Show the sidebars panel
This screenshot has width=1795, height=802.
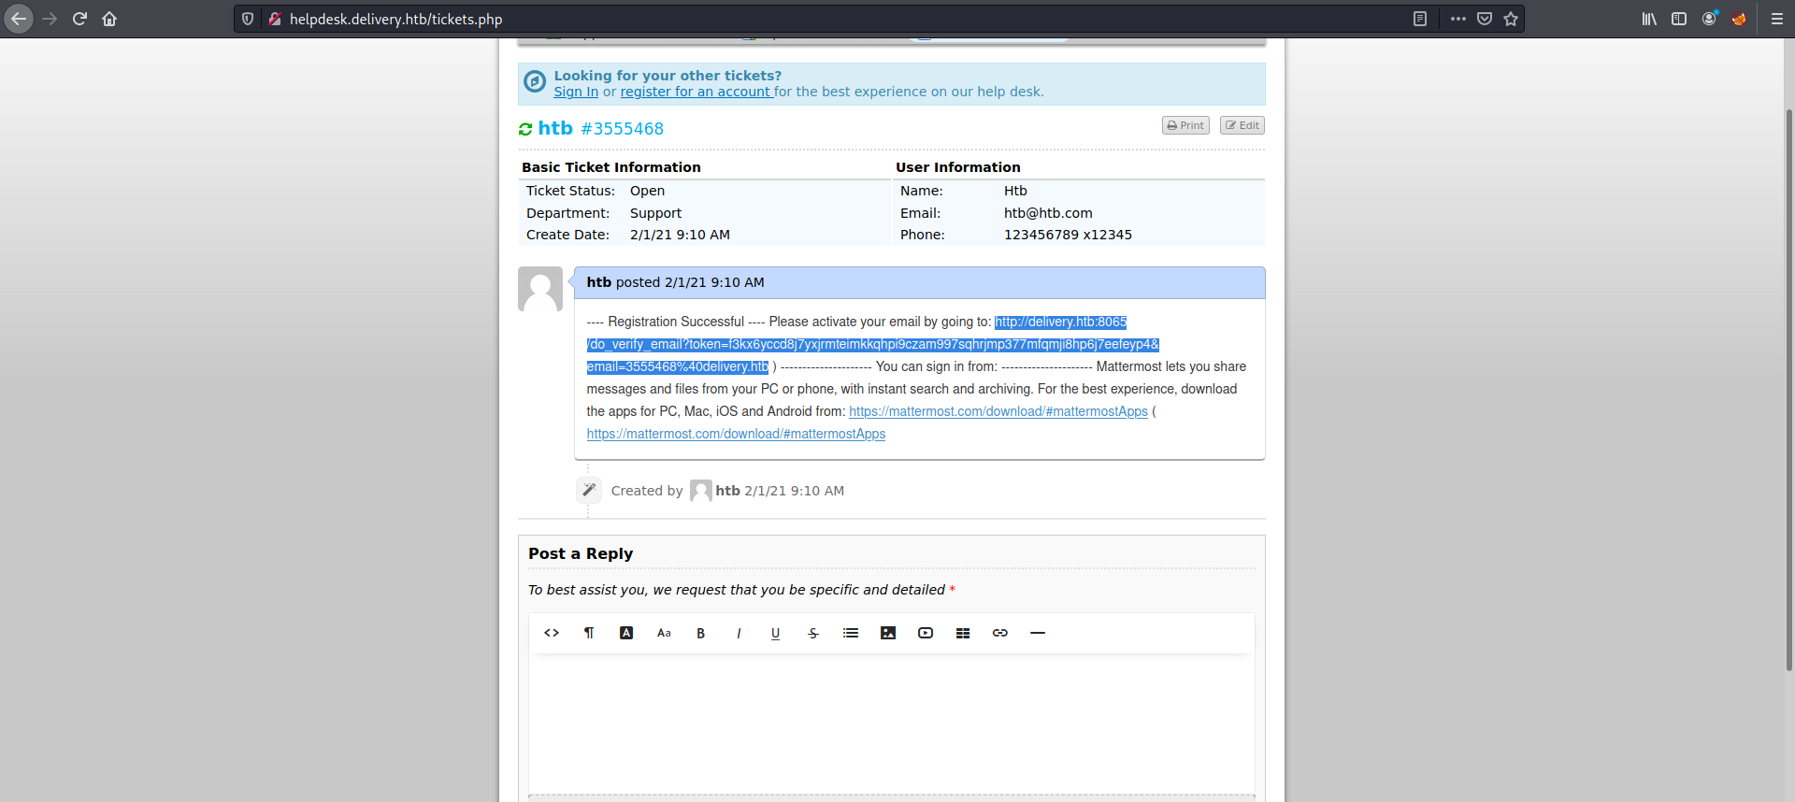click(x=1679, y=19)
